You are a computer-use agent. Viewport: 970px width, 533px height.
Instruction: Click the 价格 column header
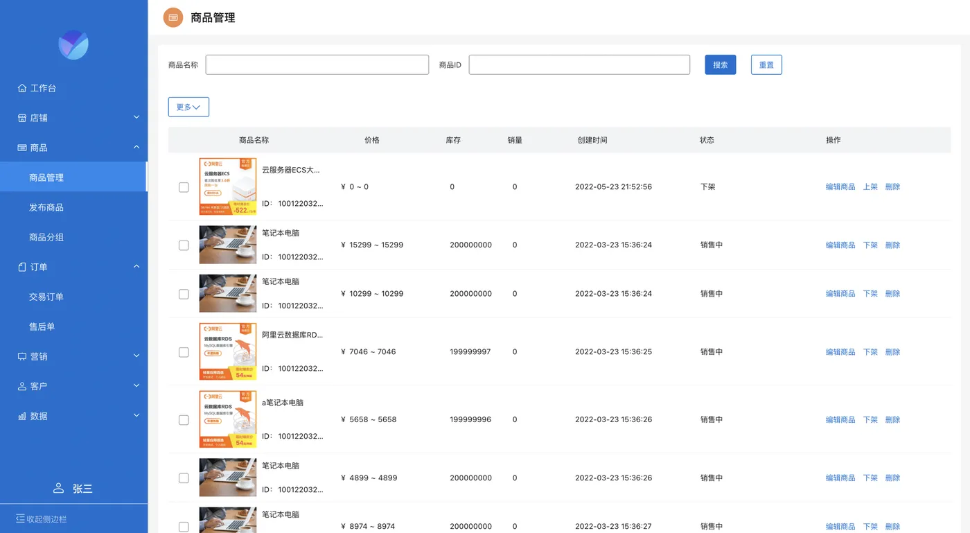372,140
